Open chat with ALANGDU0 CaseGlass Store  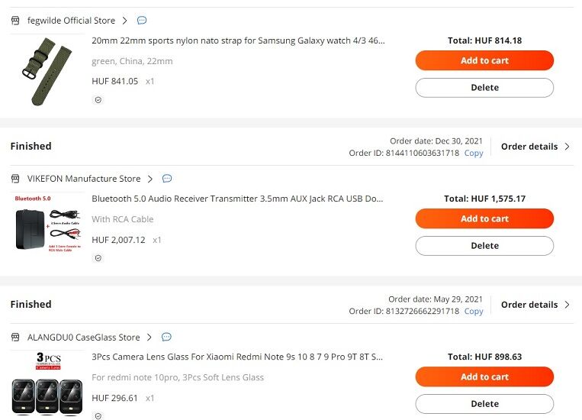166,337
